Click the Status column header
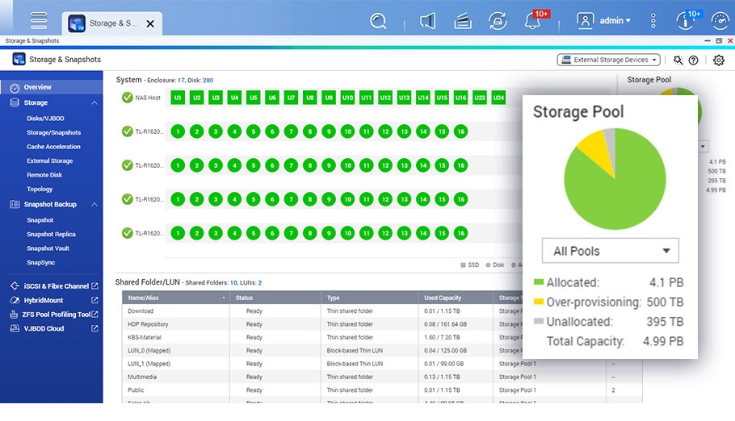 click(x=275, y=298)
